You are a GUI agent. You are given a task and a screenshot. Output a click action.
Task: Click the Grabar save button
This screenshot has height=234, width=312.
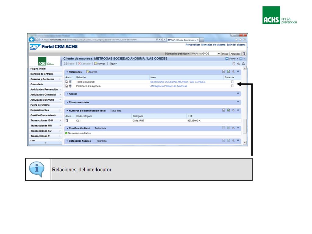tap(69, 64)
